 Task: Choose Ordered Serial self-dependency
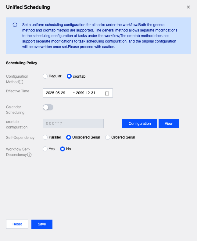[x=108, y=137]
